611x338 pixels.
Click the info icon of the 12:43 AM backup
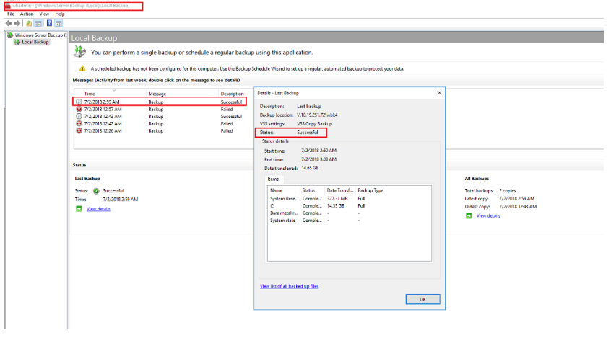coord(79,116)
